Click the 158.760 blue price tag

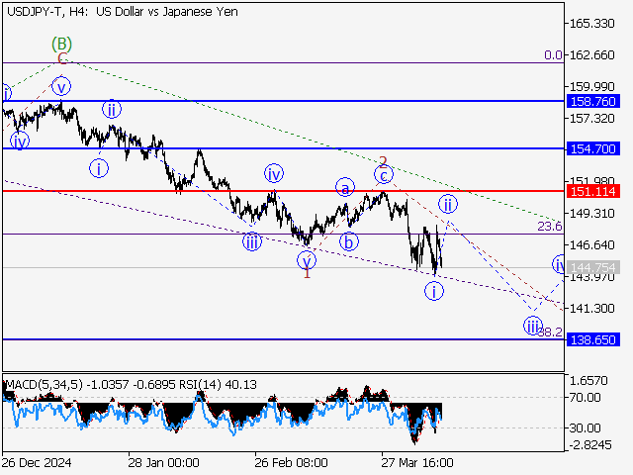(593, 101)
